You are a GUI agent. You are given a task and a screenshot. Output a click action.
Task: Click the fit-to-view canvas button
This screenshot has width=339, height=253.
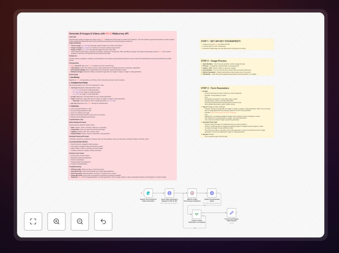33,221
